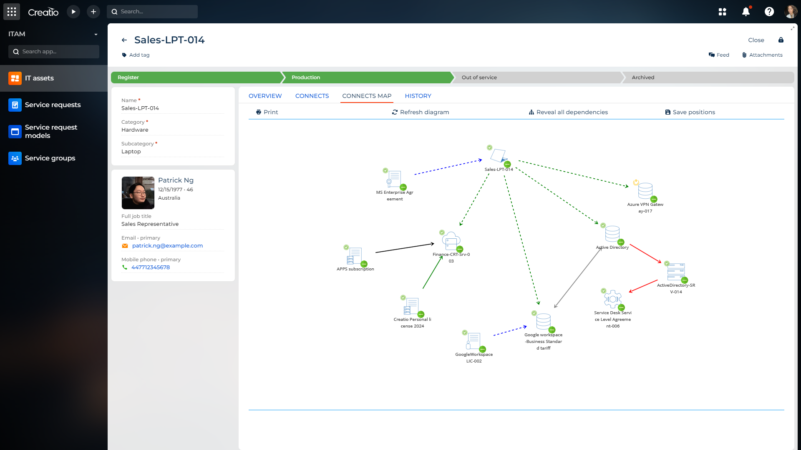Click phone number 447712345678
Screen dimensions: 801x450
(x=151, y=267)
